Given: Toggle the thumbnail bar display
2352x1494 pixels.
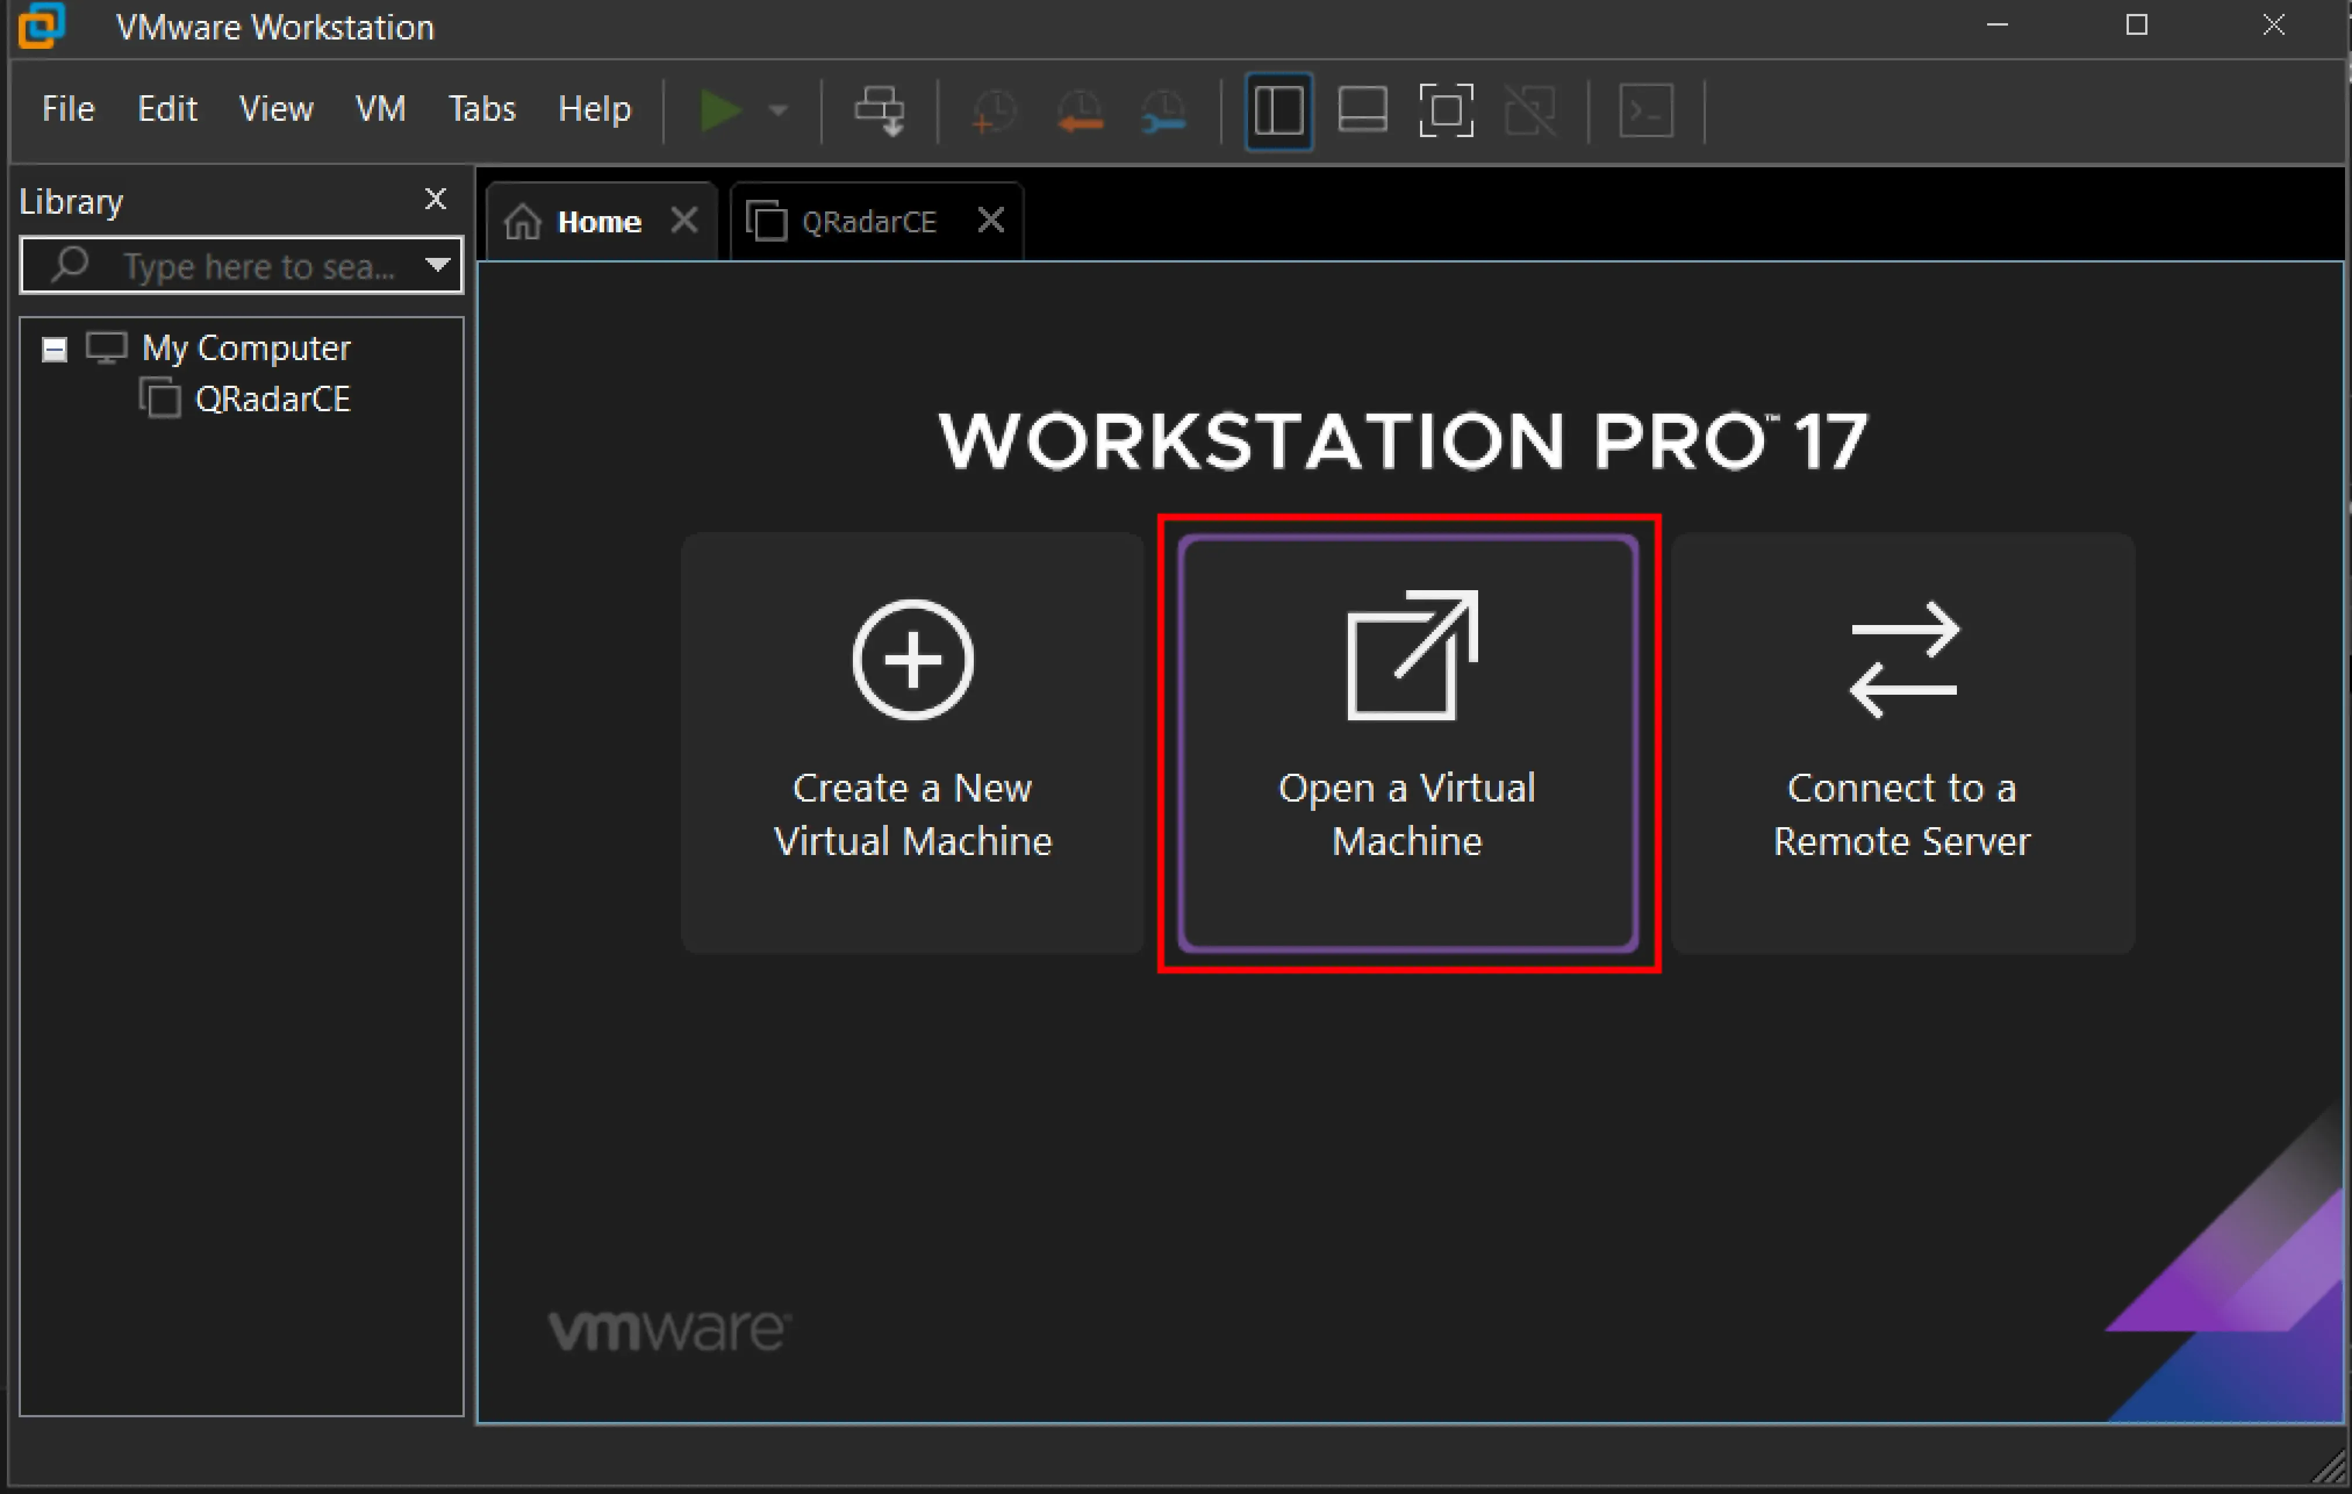Looking at the screenshot, I should [1361, 109].
